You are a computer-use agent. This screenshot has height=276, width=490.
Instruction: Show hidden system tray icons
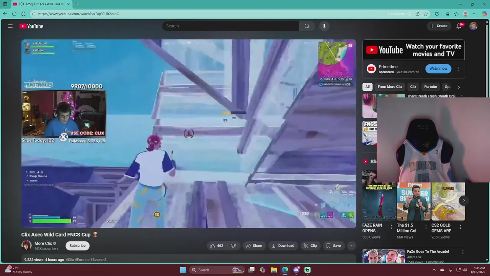pyautogui.click(x=434, y=270)
